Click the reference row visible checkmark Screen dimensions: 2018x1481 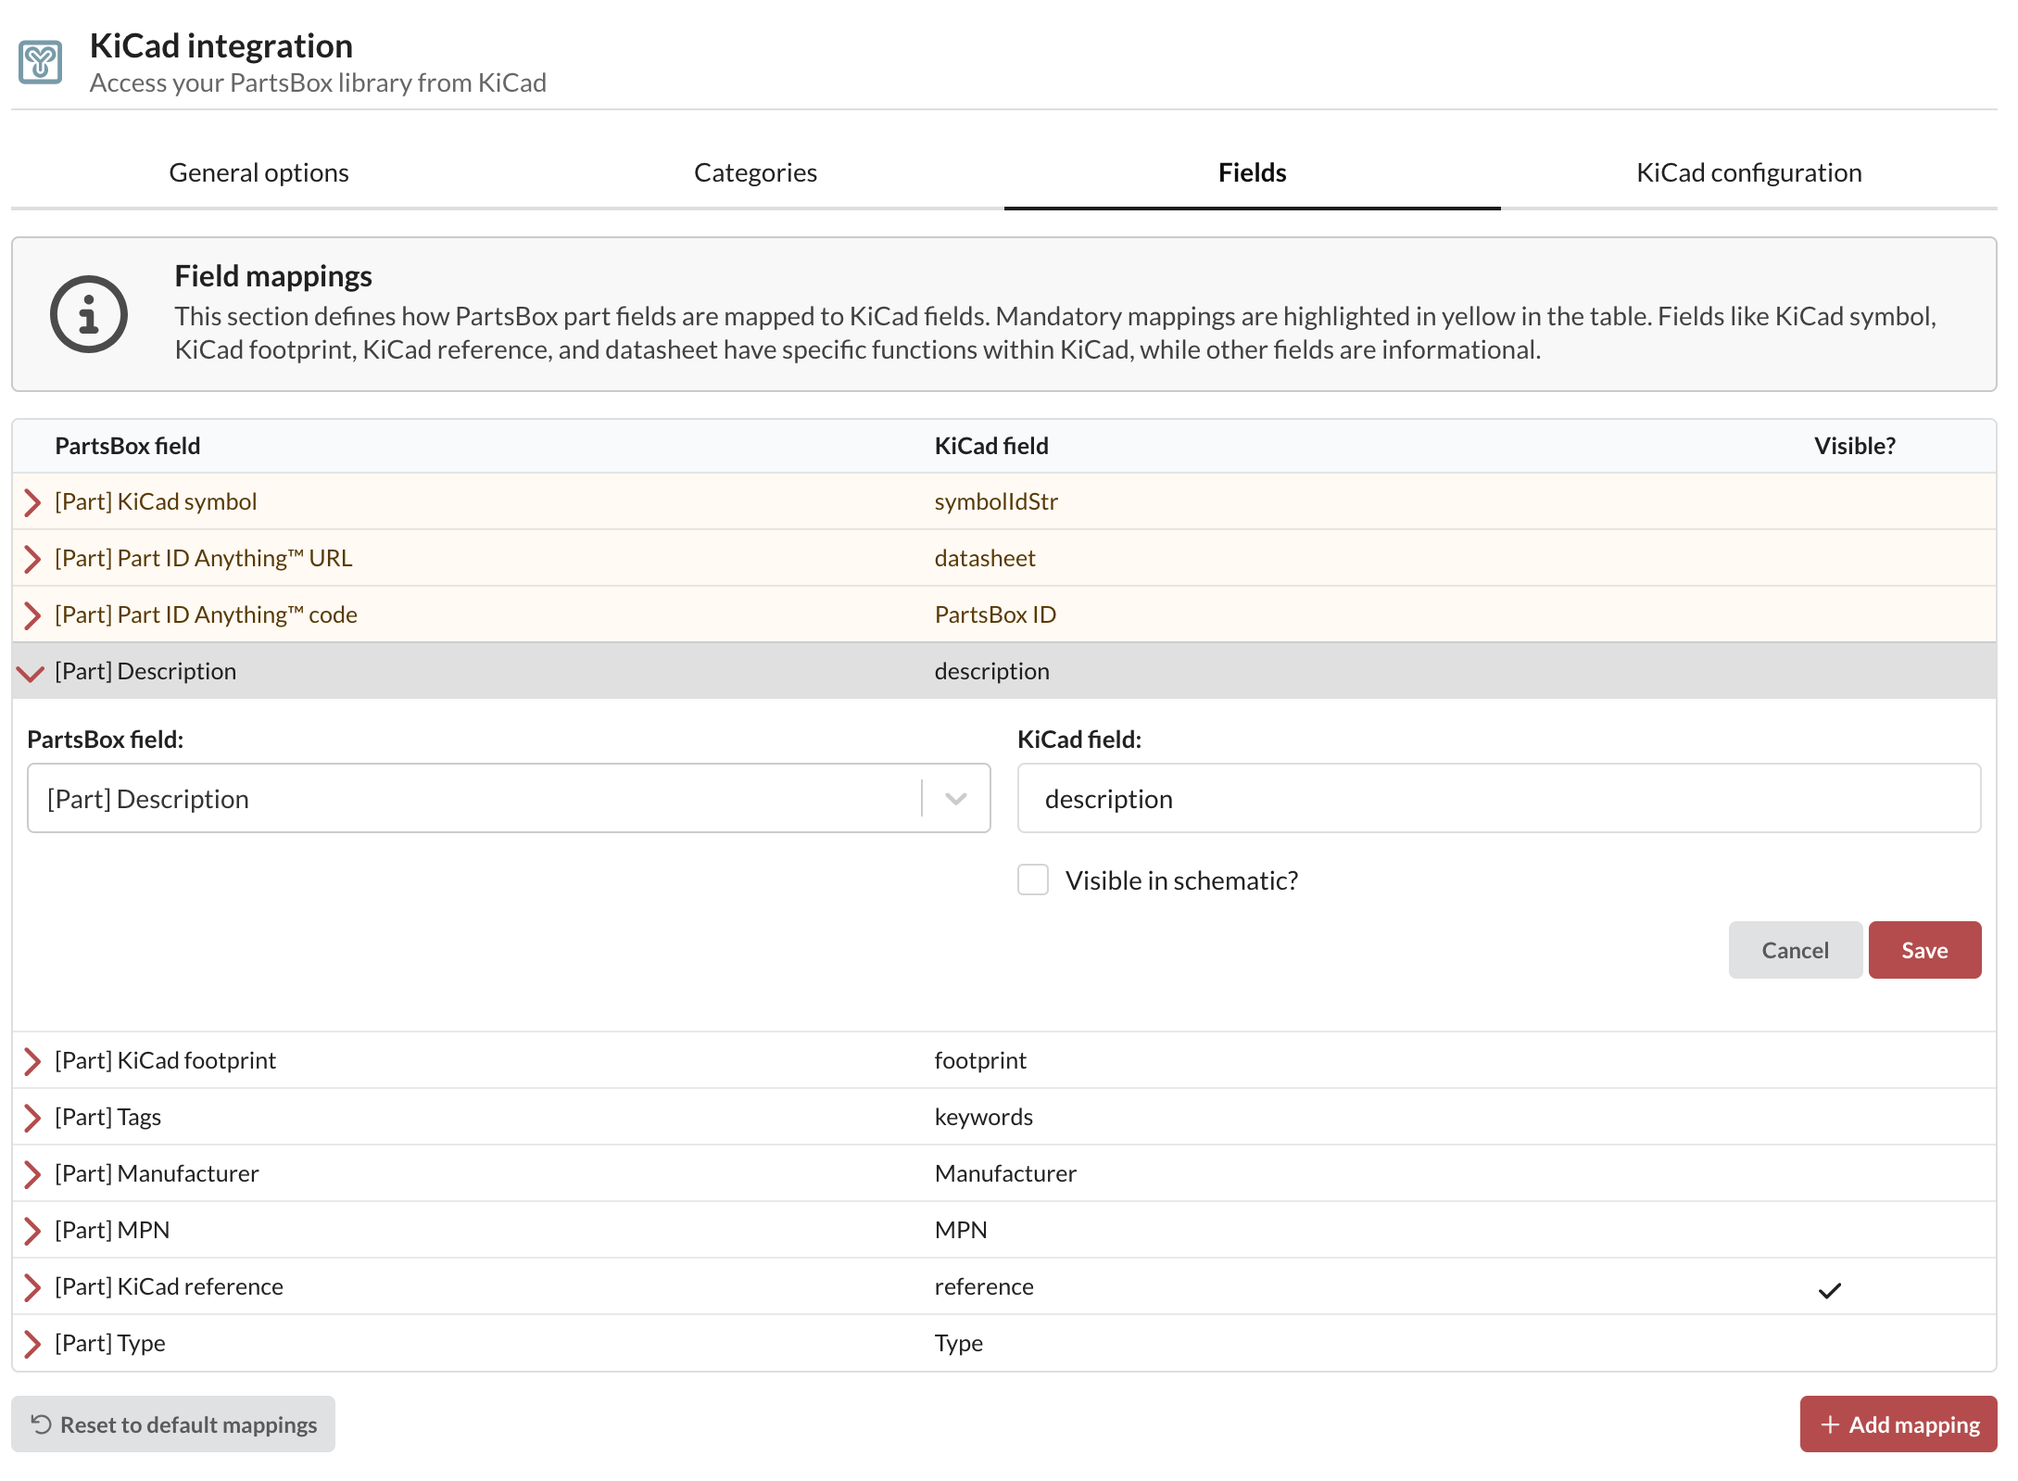(1829, 1290)
